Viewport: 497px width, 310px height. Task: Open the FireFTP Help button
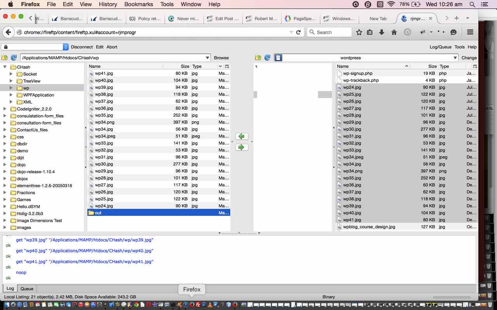tap(472, 47)
